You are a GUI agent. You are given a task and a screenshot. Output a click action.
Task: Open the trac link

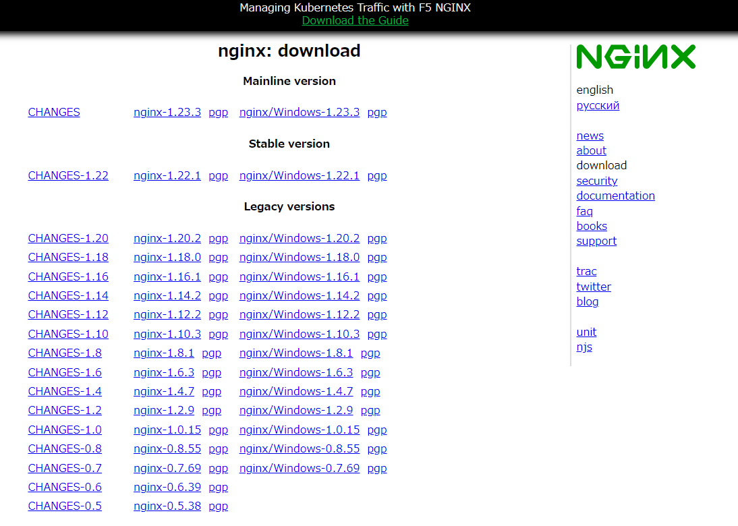point(586,272)
